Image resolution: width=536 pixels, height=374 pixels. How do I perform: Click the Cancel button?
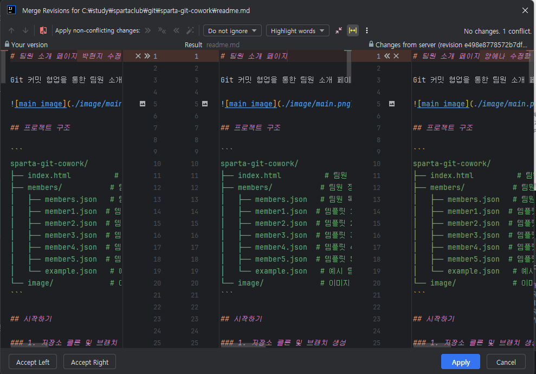(506, 362)
